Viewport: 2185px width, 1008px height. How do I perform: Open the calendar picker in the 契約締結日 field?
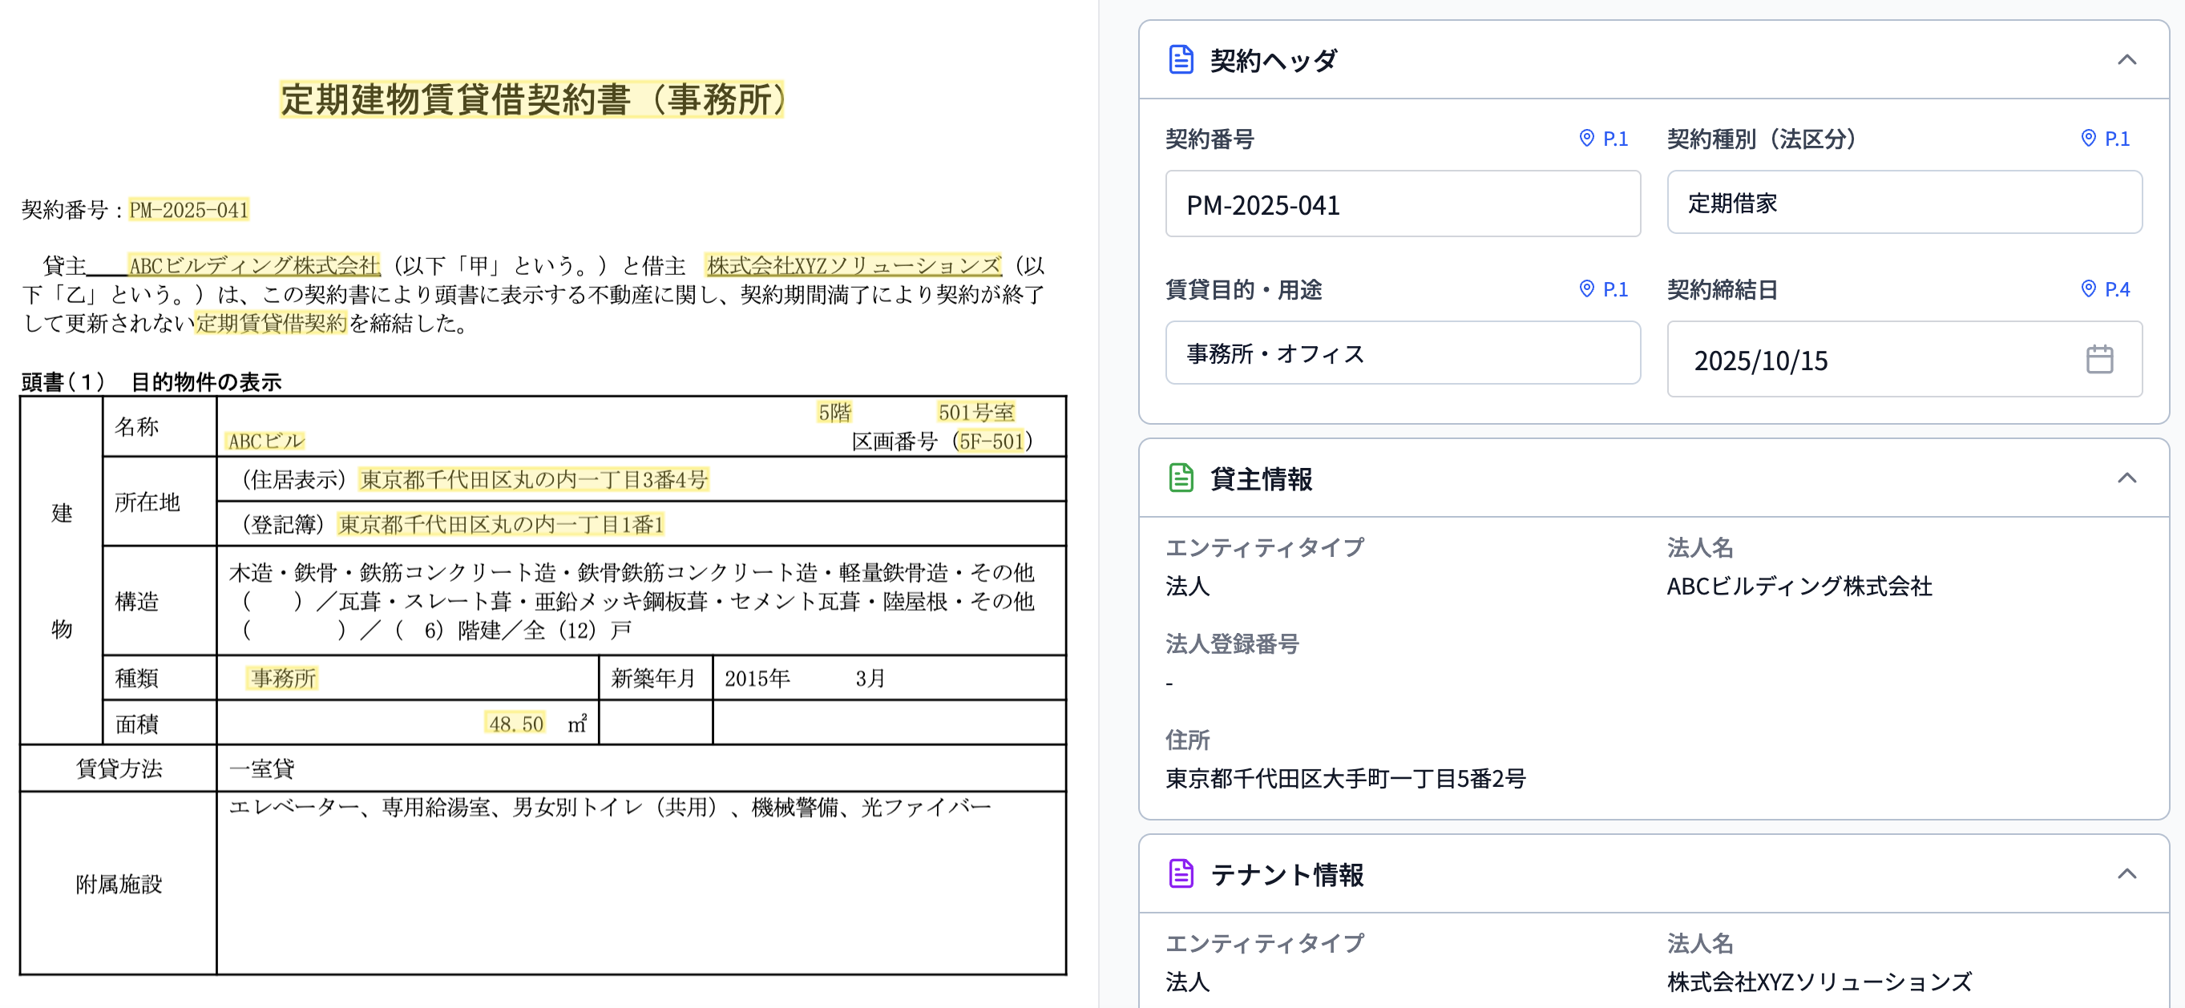2100,360
